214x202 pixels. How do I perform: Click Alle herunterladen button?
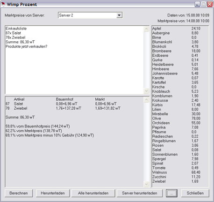point(93,193)
